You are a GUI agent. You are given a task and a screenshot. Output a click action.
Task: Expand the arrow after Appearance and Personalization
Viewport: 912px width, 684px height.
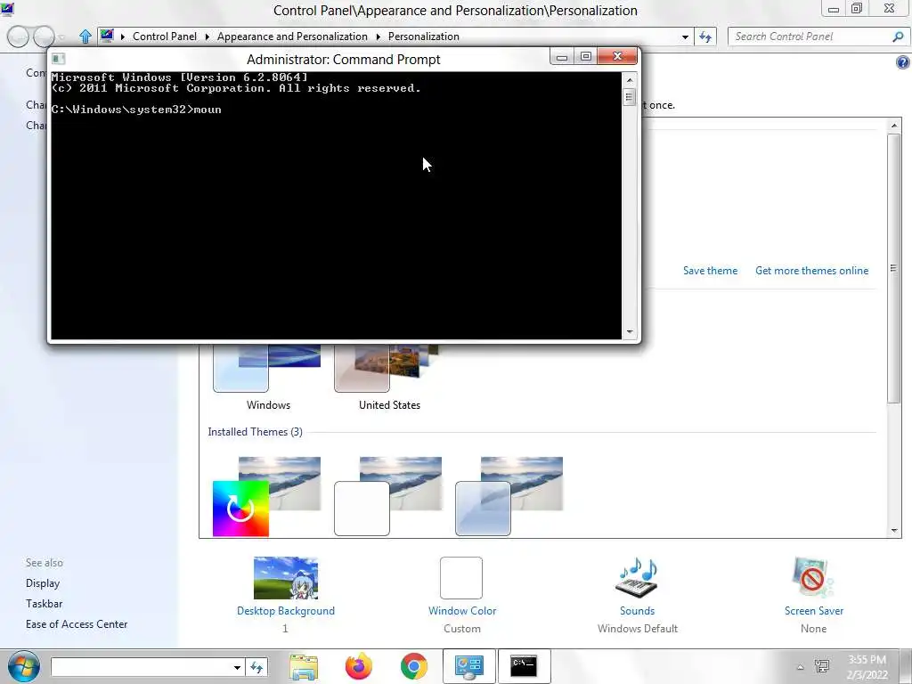coord(378,37)
